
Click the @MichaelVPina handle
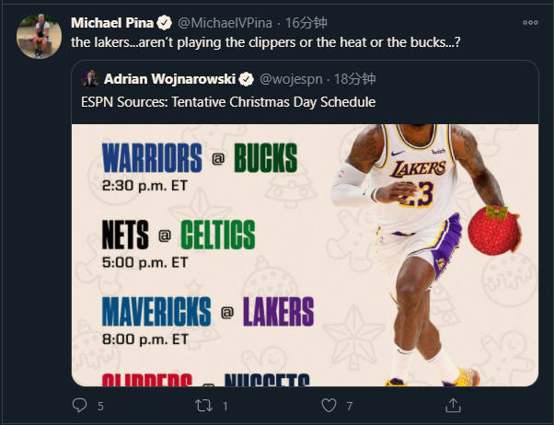pos(225,22)
